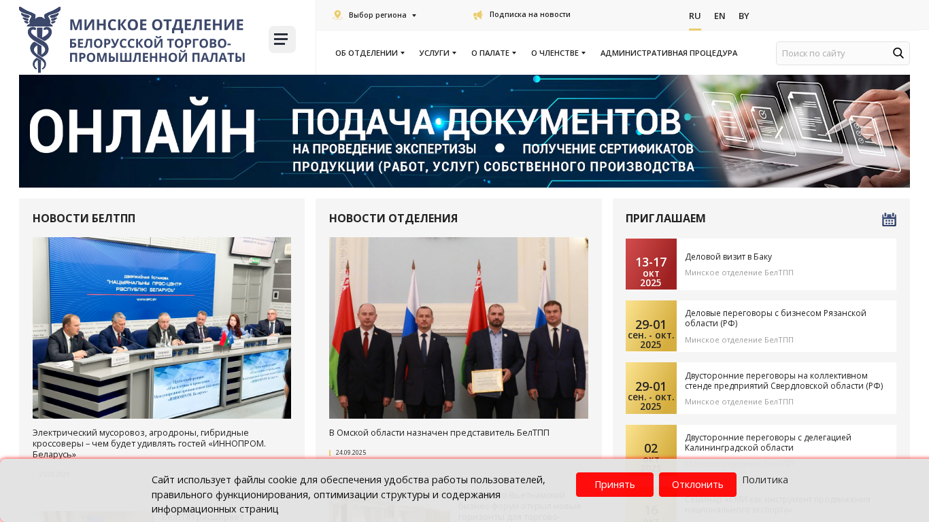This screenshot has width=929, height=522.
Task: Read the electric garbage truck news article
Action: point(149,443)
